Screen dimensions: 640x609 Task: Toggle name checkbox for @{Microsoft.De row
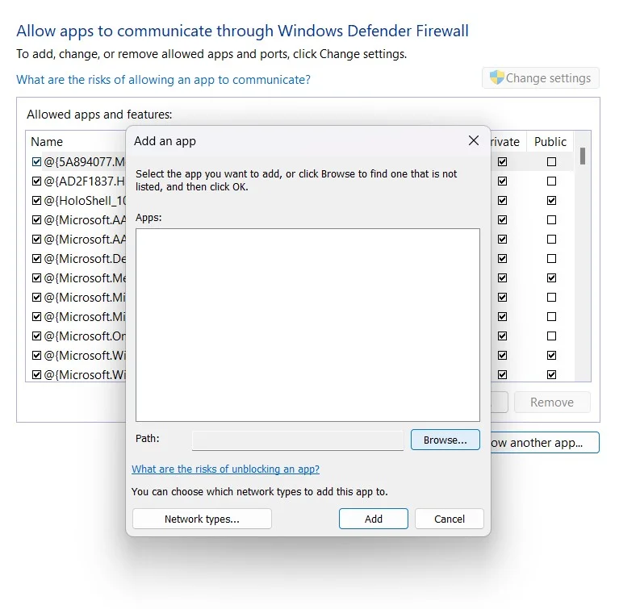click(37, 259)
